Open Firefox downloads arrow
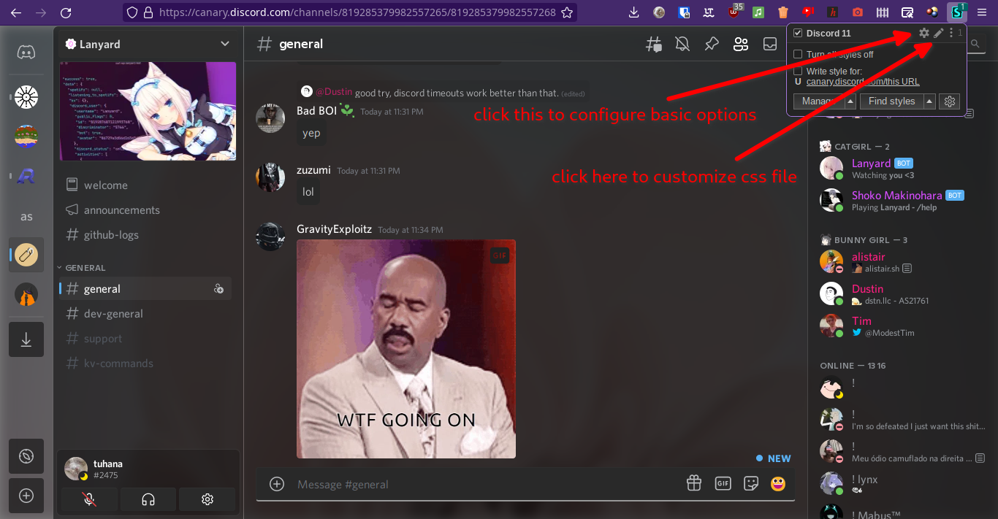This screenshot has height=519, width=998. (634, 12)
